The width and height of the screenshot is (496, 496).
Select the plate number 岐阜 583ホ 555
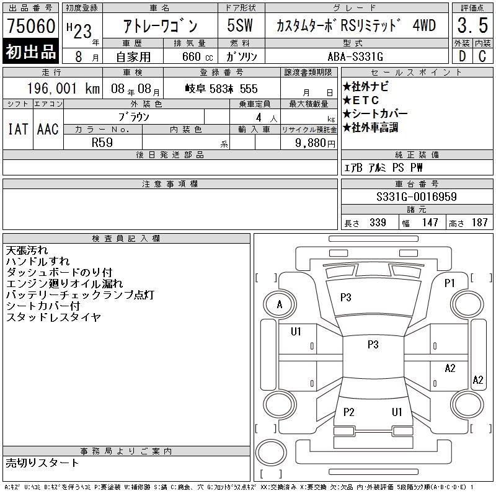click(x=221, y=89)
